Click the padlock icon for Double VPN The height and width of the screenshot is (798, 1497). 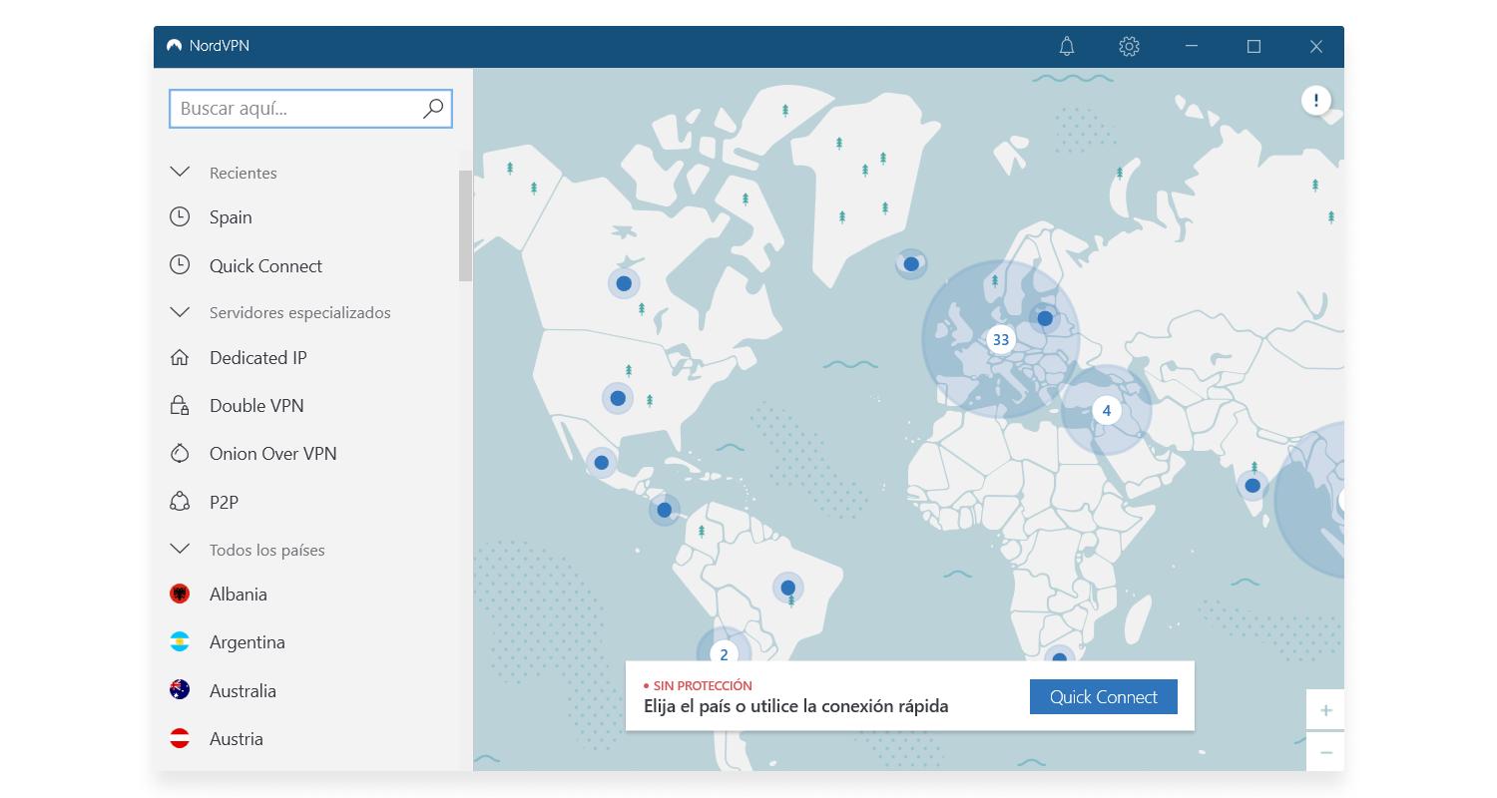pos(180,405)
